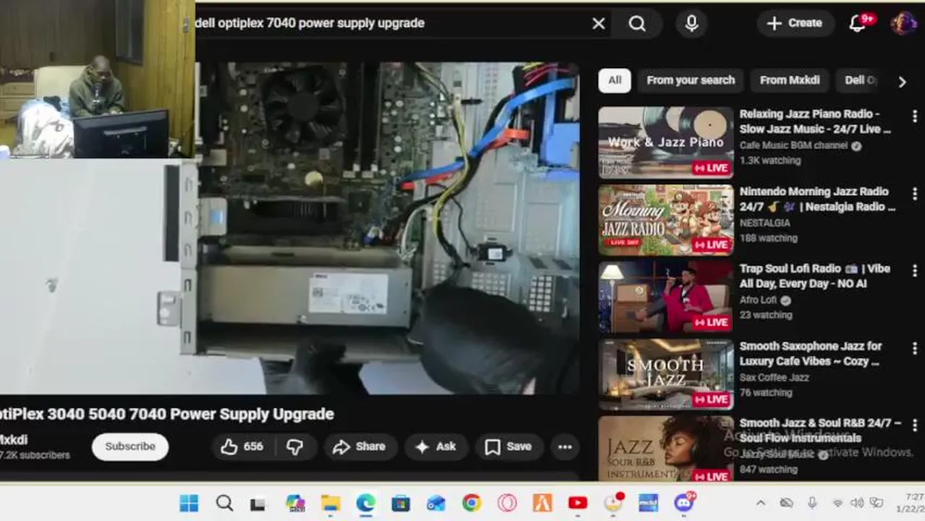Viewport: 925px width, 521px height.
Task: Open options for Smooth Jazz & Soul R&B
Action: click(915, 425)
